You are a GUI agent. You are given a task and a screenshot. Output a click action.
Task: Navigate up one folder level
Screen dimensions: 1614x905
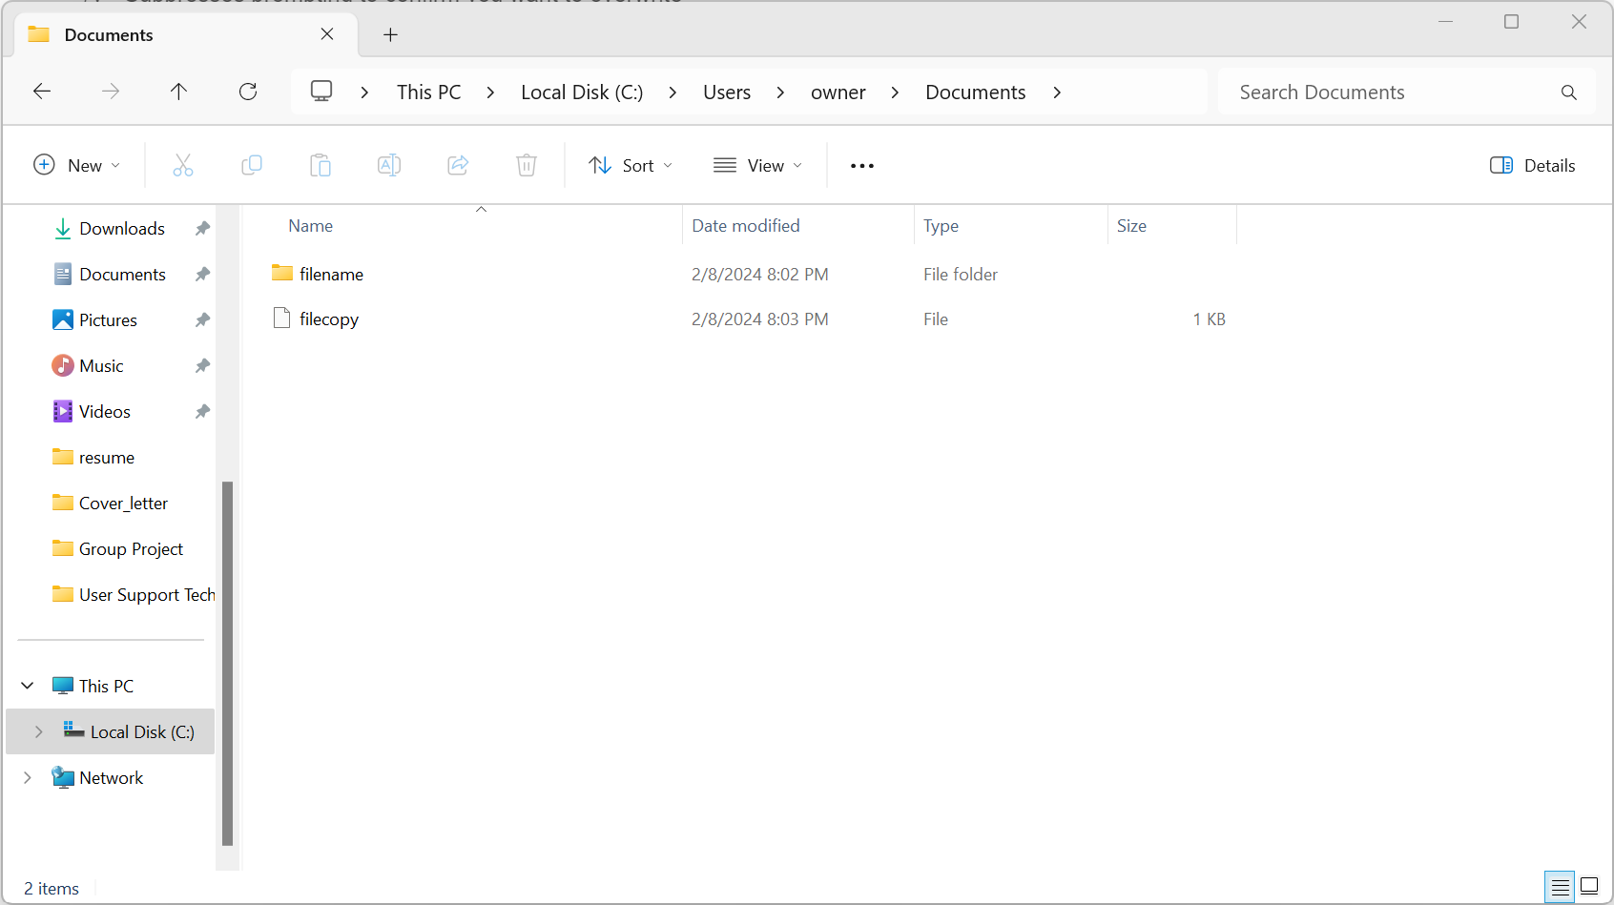178,92
